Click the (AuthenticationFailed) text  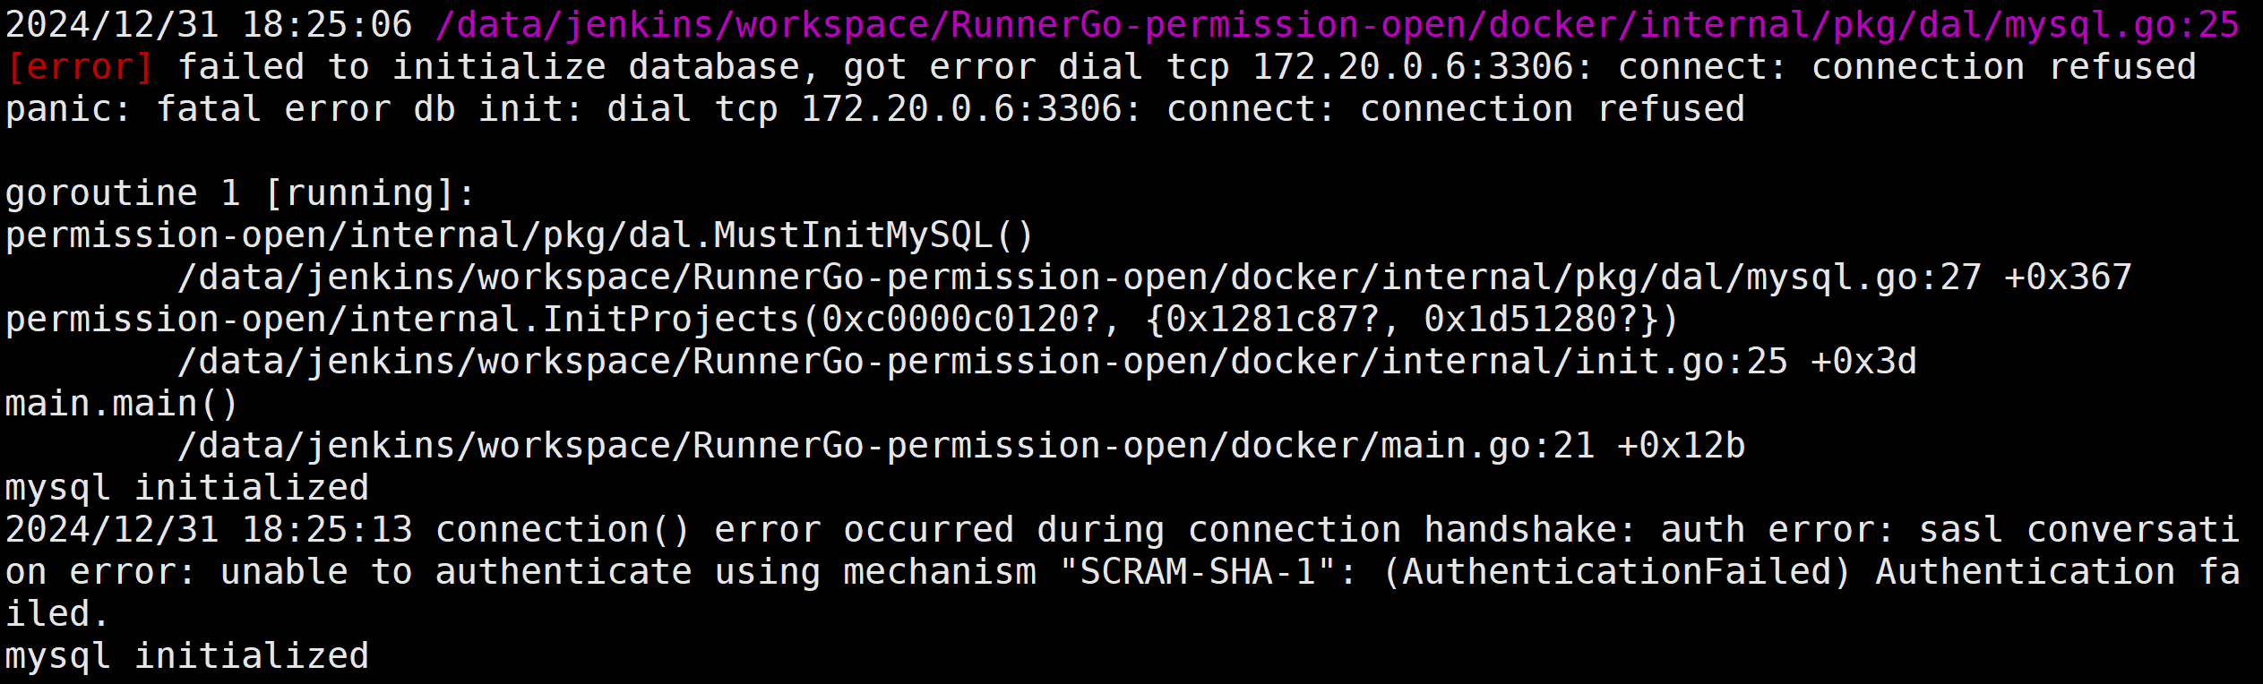tap(1616, 572)
